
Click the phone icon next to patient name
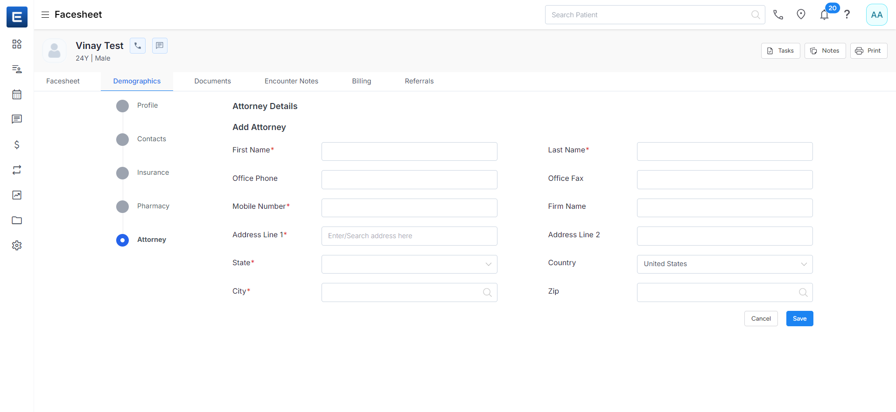pos(138,46)
